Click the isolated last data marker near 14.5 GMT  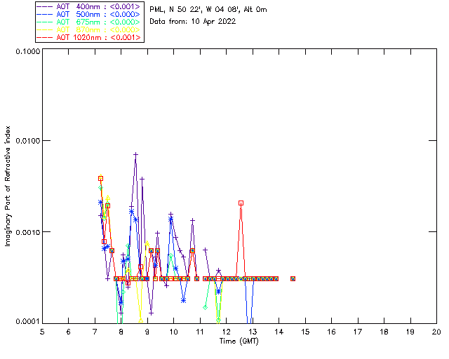(293, 278)
